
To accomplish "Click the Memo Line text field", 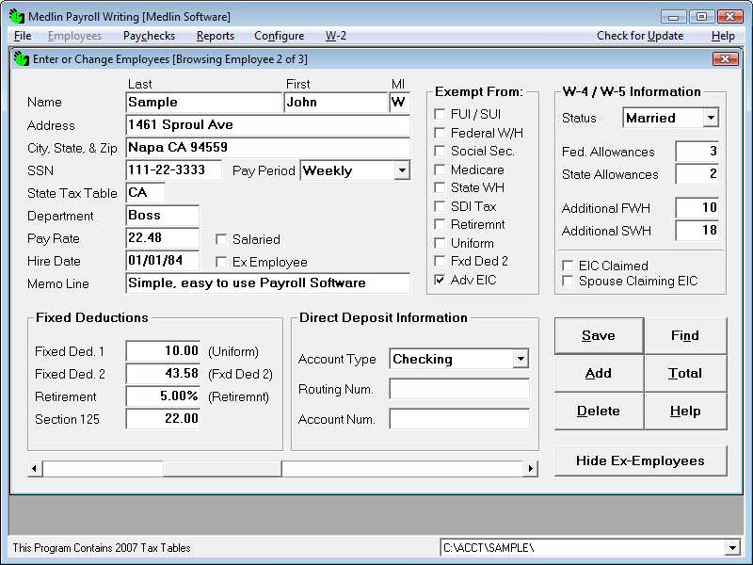I will click(268, 283).
